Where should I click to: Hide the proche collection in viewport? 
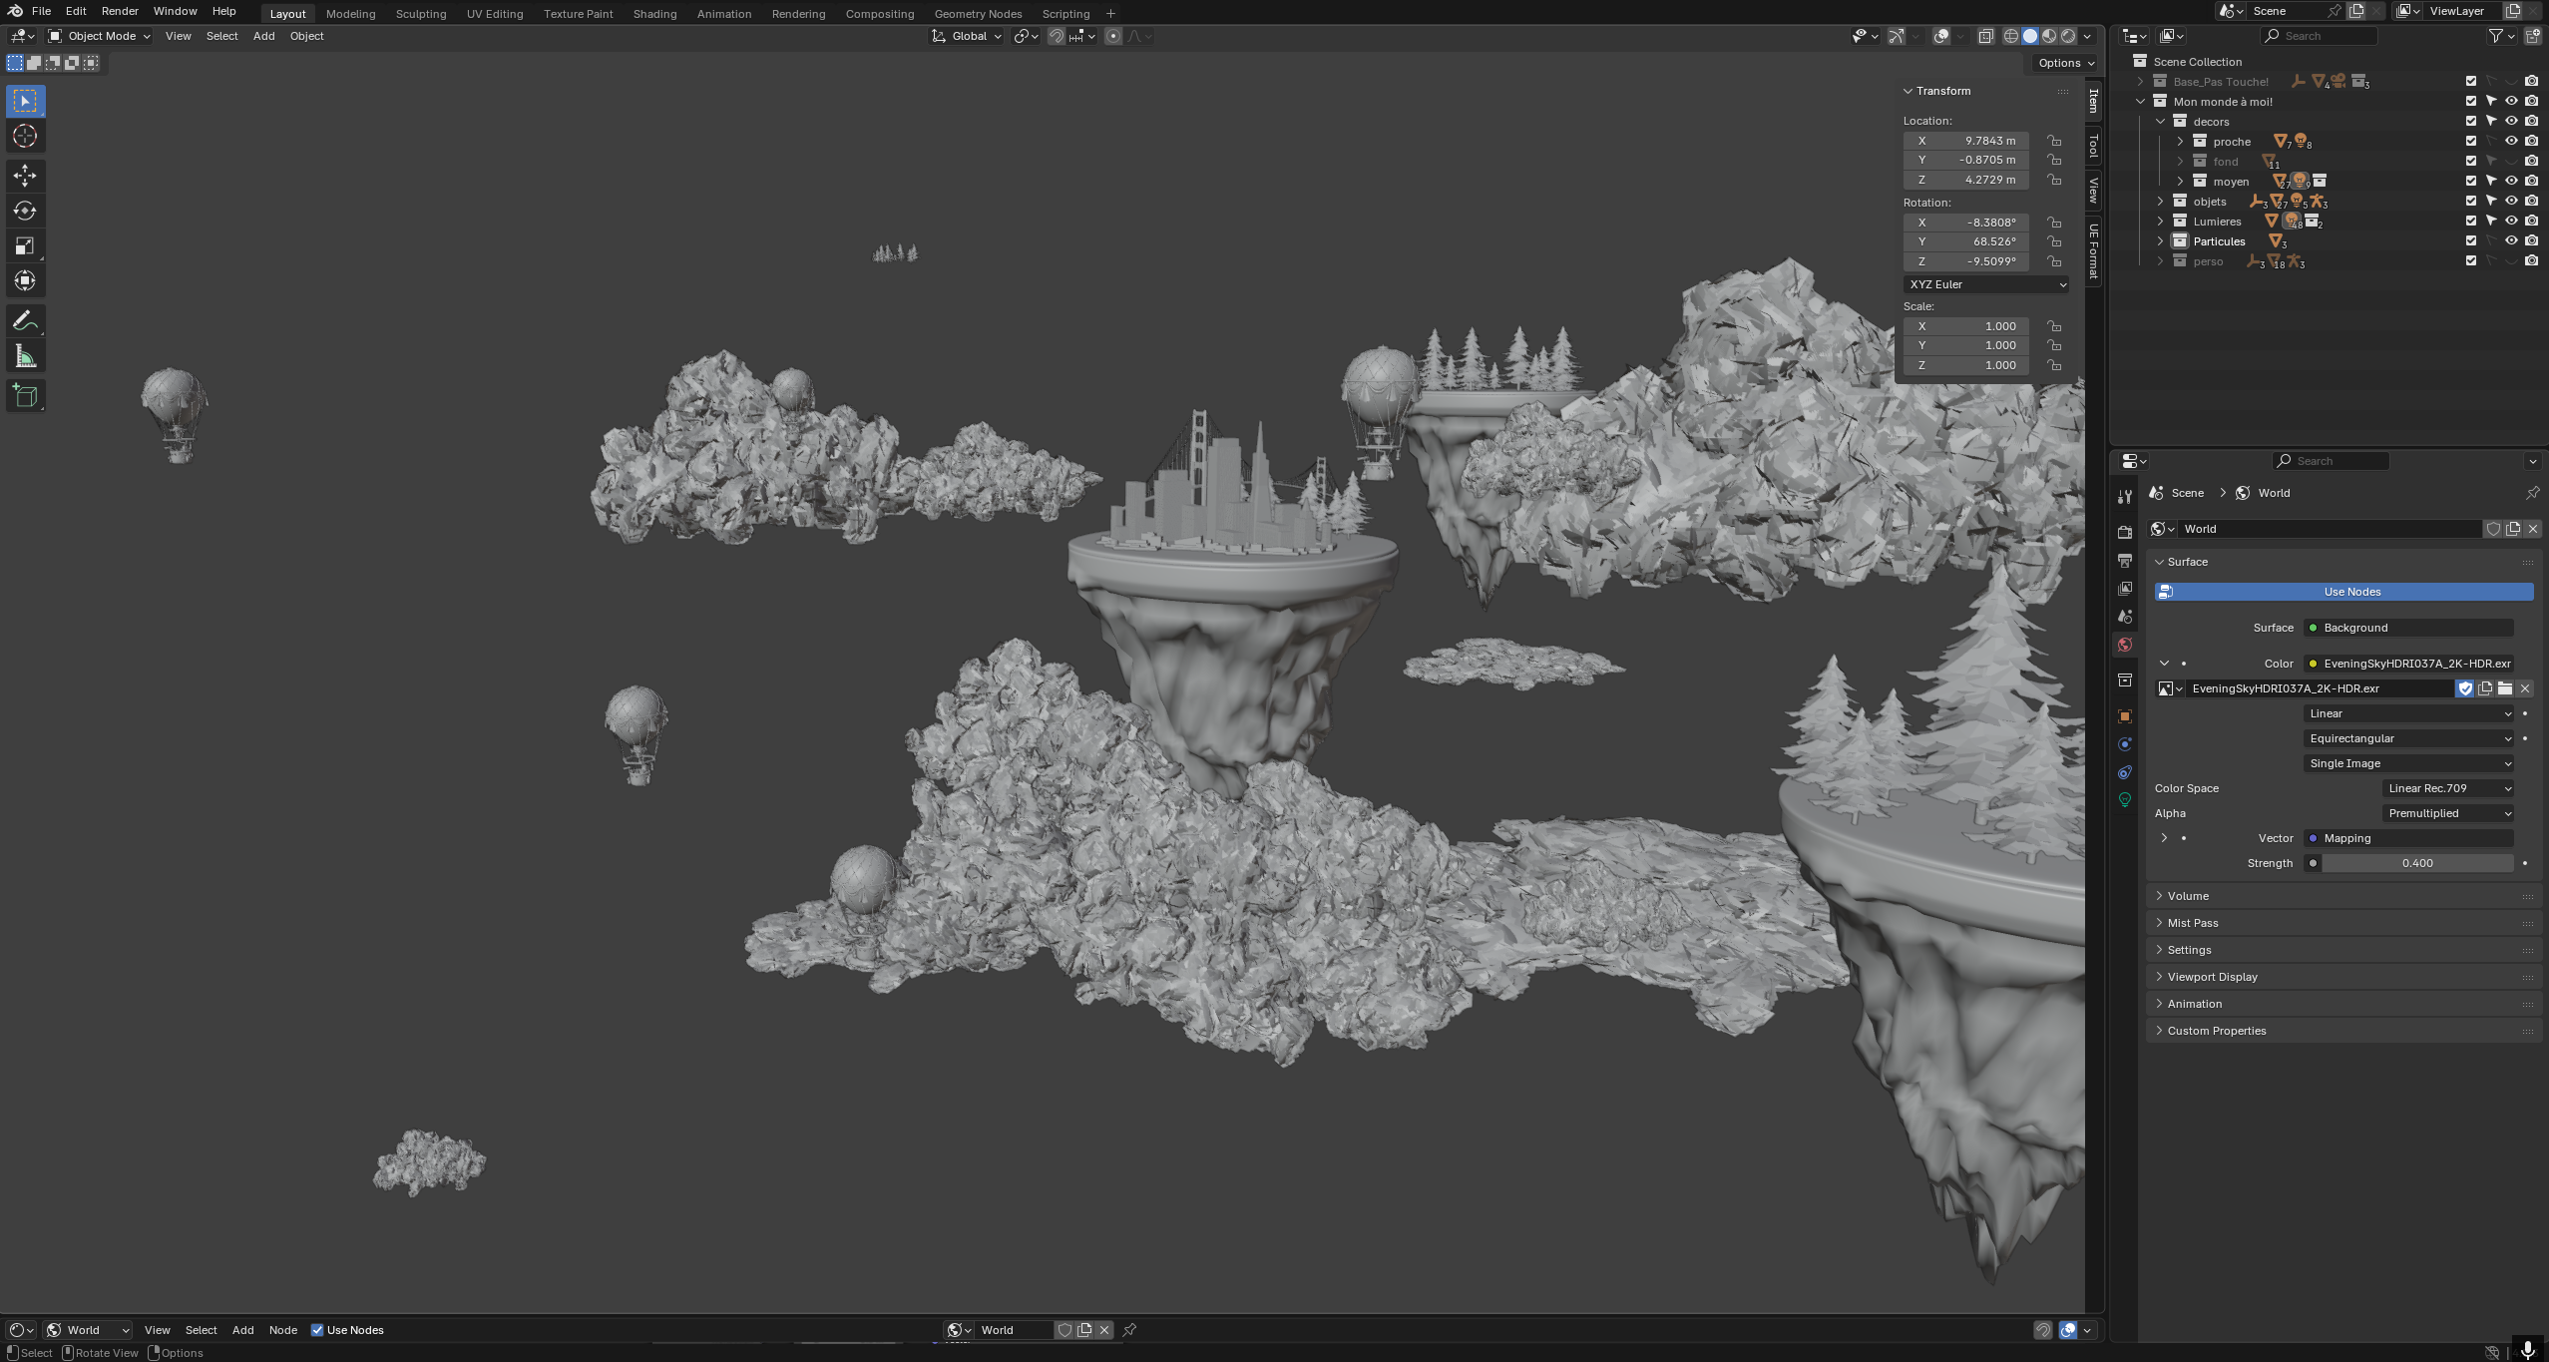[2511, 141]
